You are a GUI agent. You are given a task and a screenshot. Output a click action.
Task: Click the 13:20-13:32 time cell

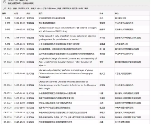point(20,18)
